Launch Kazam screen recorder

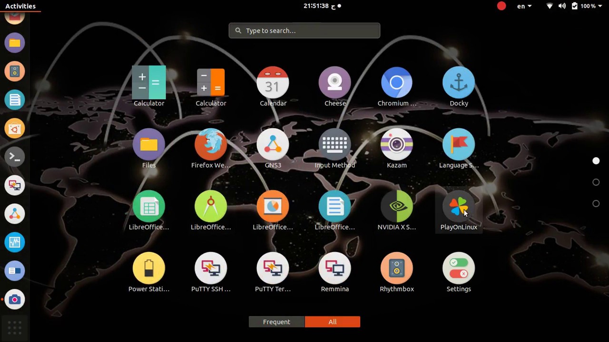point(397,149)
